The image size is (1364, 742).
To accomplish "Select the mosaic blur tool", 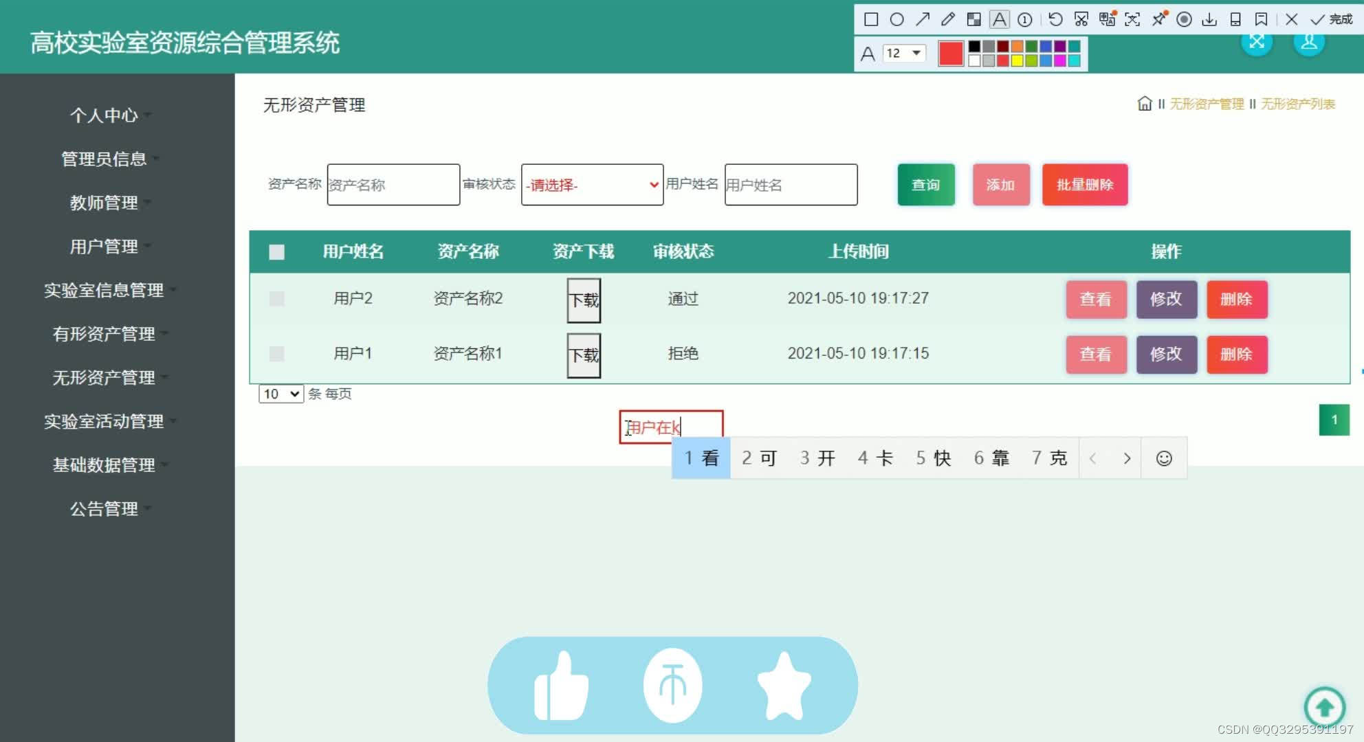I will [973, 19].
